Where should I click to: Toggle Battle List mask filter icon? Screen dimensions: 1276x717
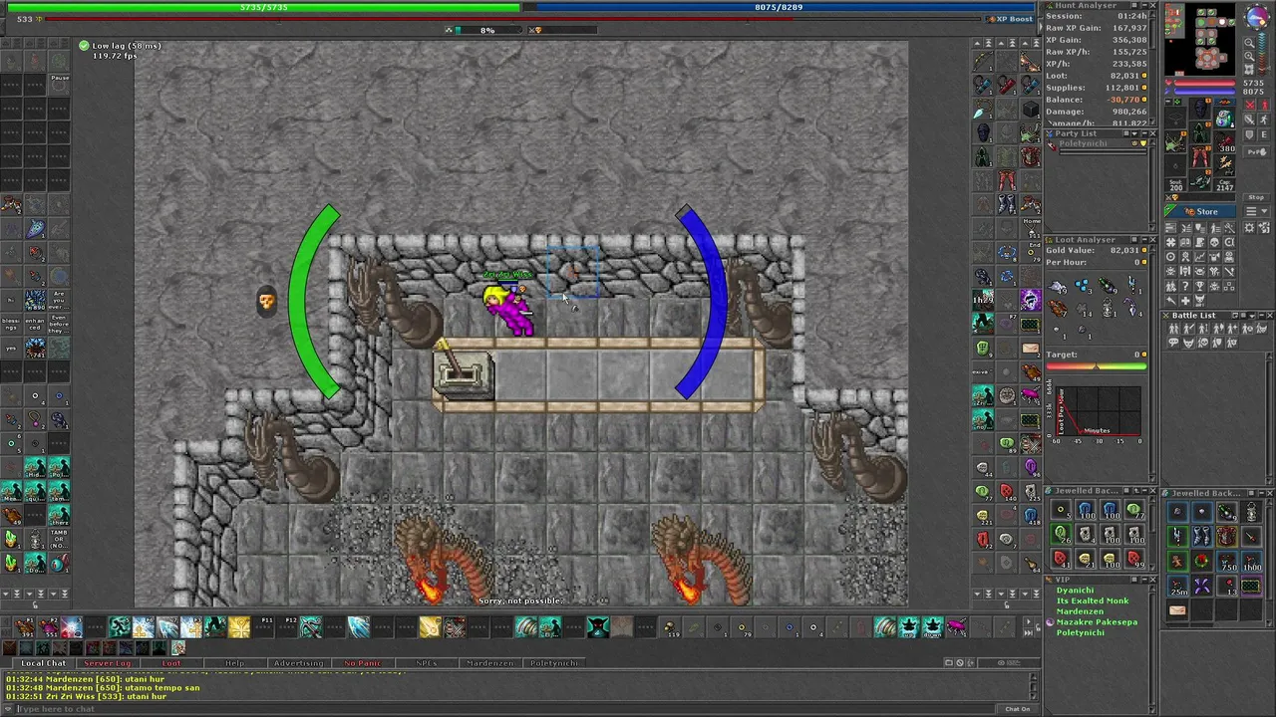(1188, 343)
